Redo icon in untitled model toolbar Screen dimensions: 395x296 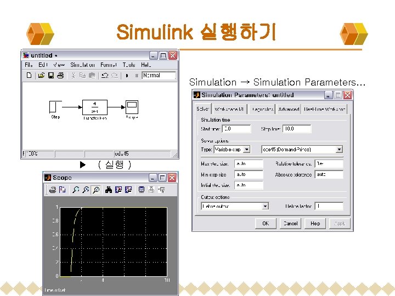115,75
